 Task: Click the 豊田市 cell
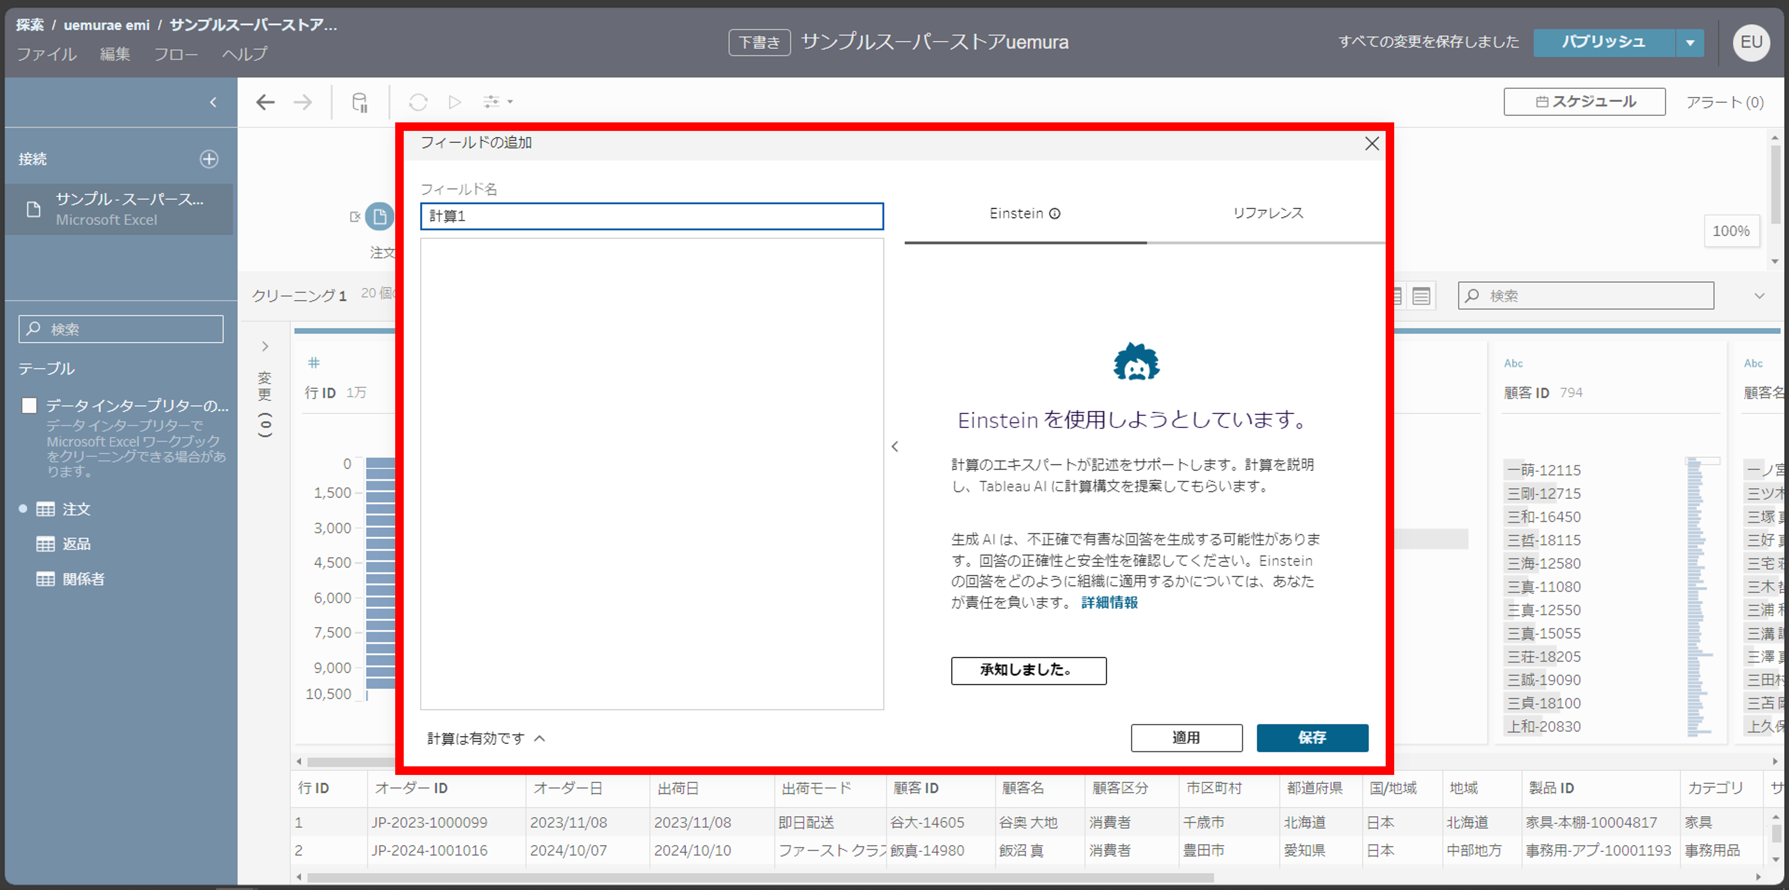pos(1204,851)
